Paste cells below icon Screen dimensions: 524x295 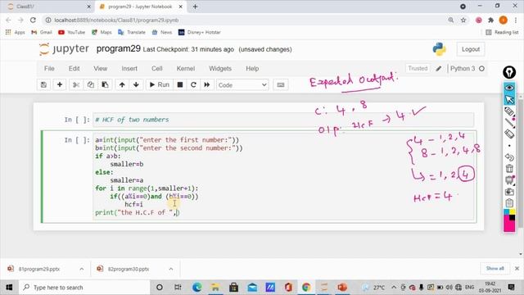105,85
